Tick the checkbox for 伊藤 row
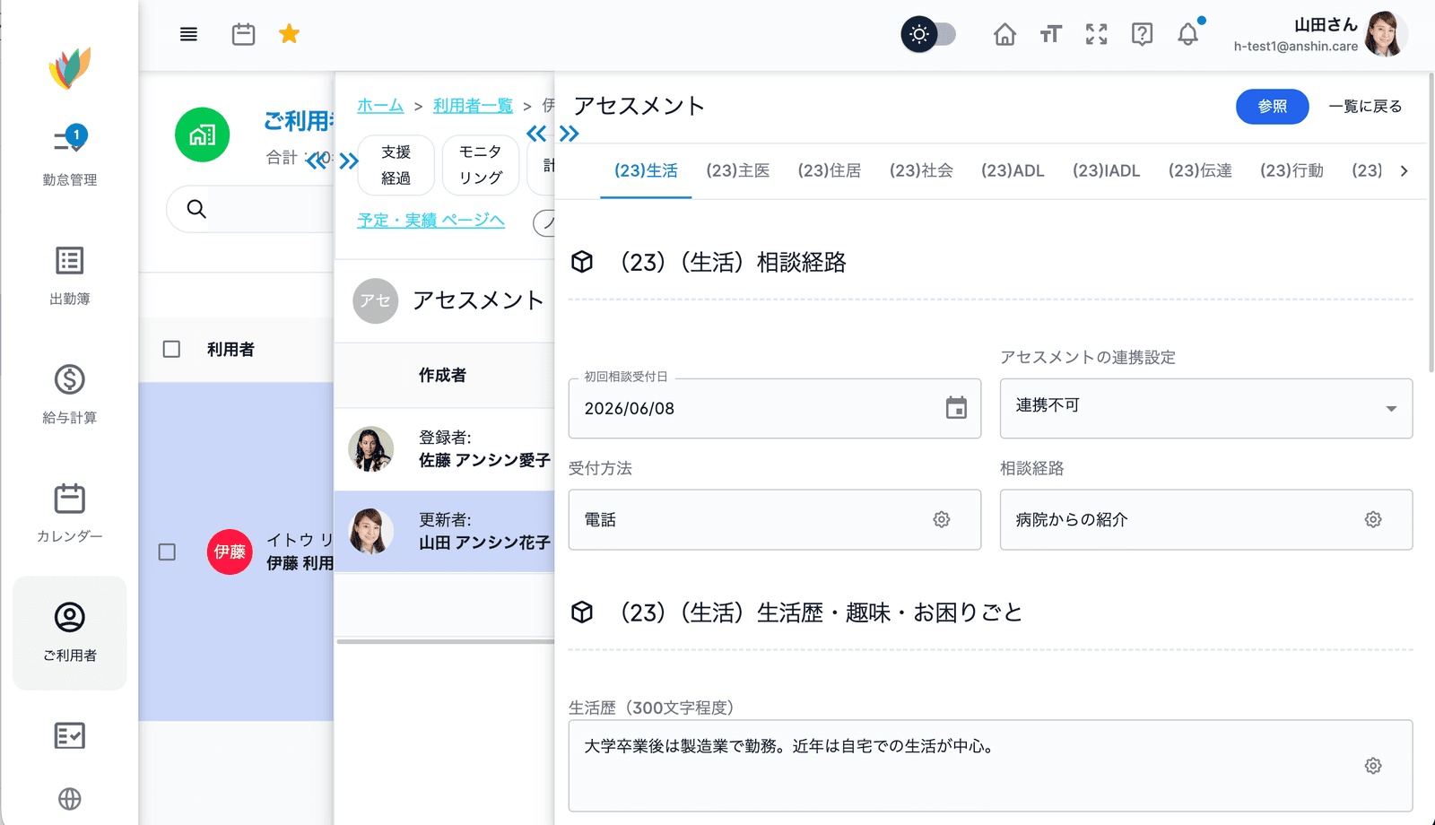The width and height of the screenshot is (1435, 825). click(x=167, y=551)
